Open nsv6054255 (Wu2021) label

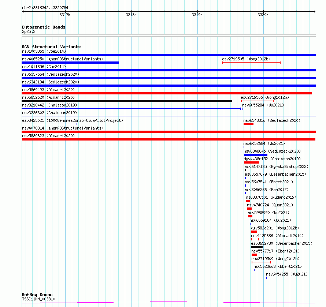[287, 274]
